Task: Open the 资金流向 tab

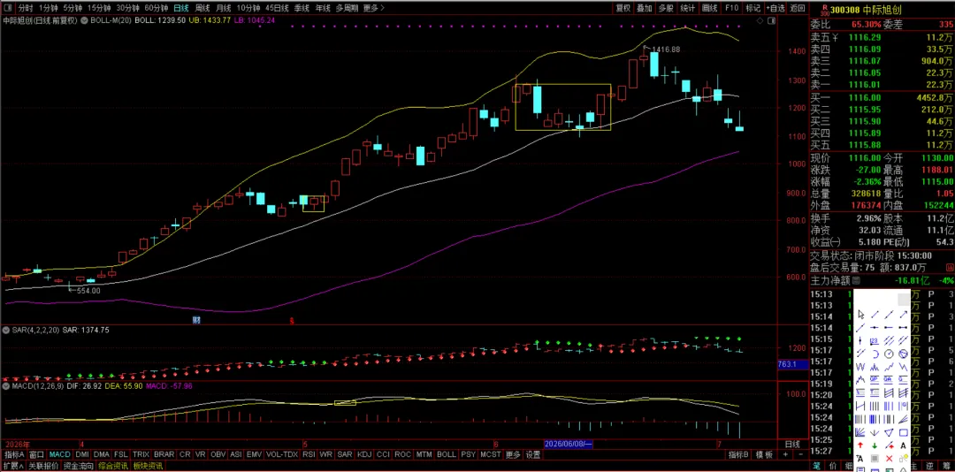Action: click(x=79, y=466)
